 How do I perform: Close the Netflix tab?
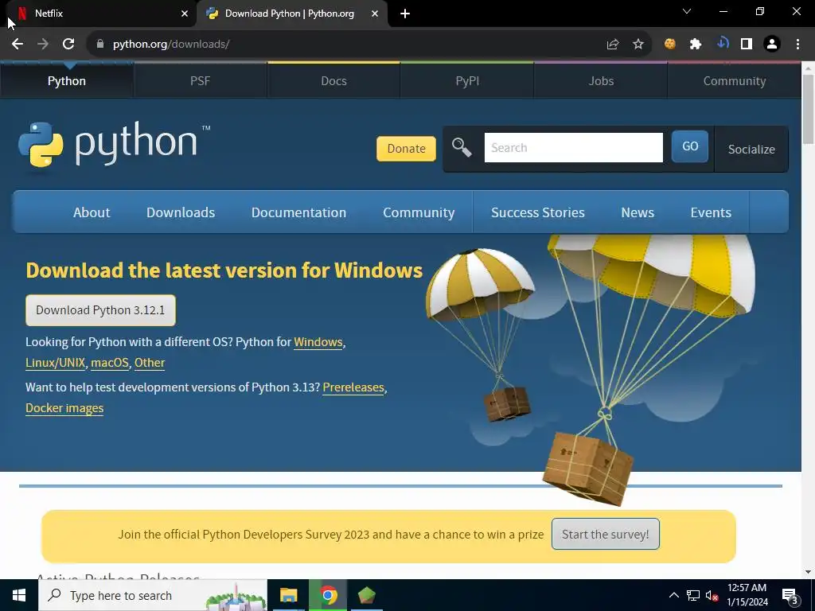click(185, 14)
